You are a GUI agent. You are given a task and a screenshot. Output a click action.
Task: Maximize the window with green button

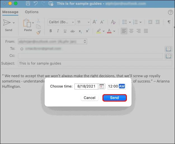(16, 3)
